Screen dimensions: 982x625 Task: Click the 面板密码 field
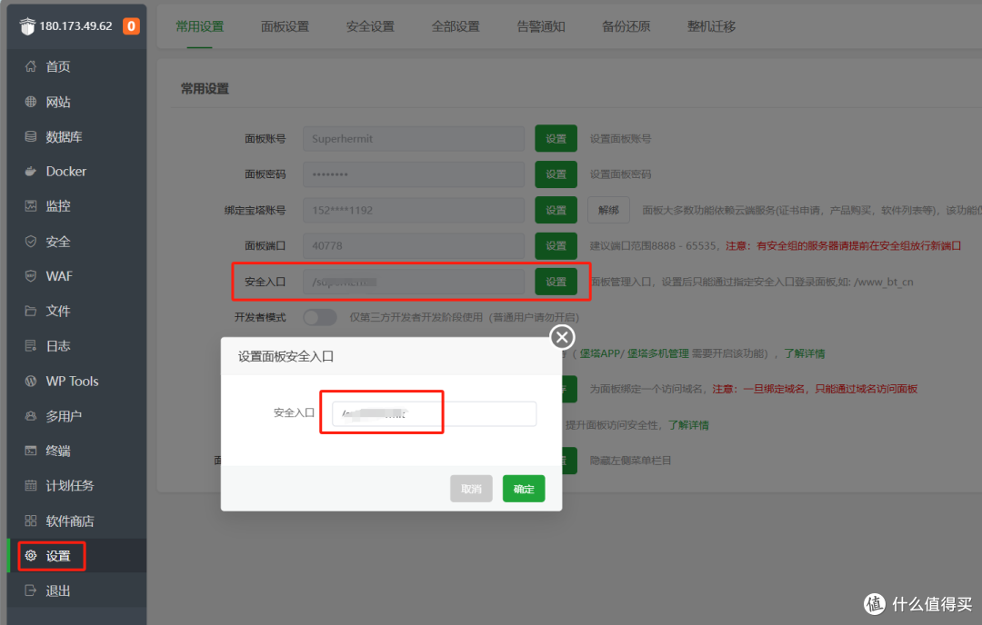click(x=414, y=174)
